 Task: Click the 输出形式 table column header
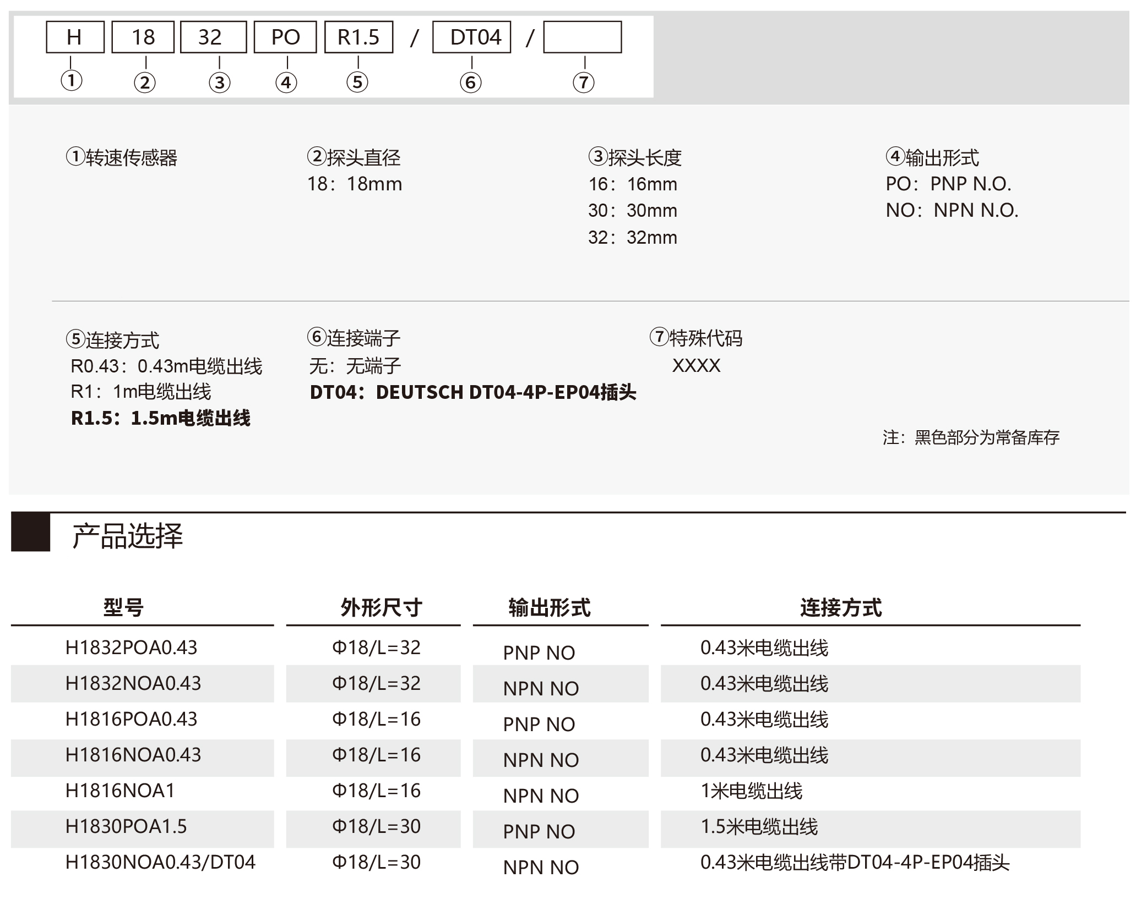549,608
